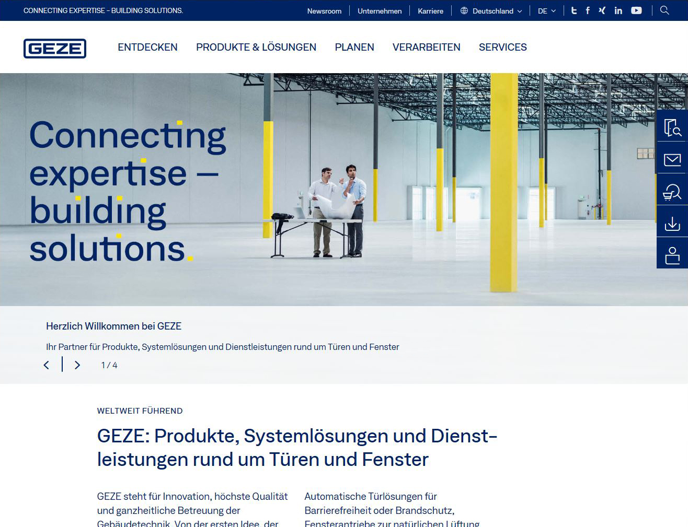Click the slide counter 1 / 4
Screen dimensions: 688x527
coord(109,365)
